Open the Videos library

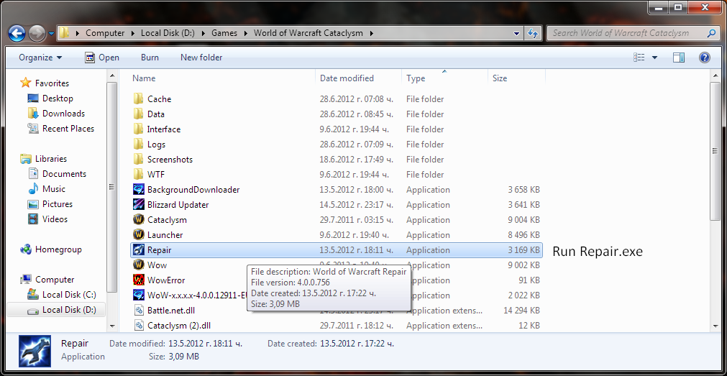coord(55,219)
